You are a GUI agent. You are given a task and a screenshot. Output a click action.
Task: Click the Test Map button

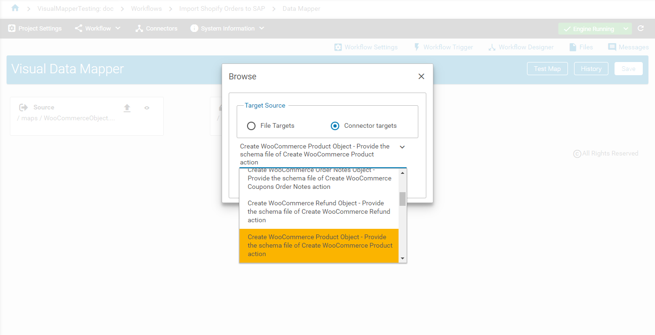[x=547, y=69]
